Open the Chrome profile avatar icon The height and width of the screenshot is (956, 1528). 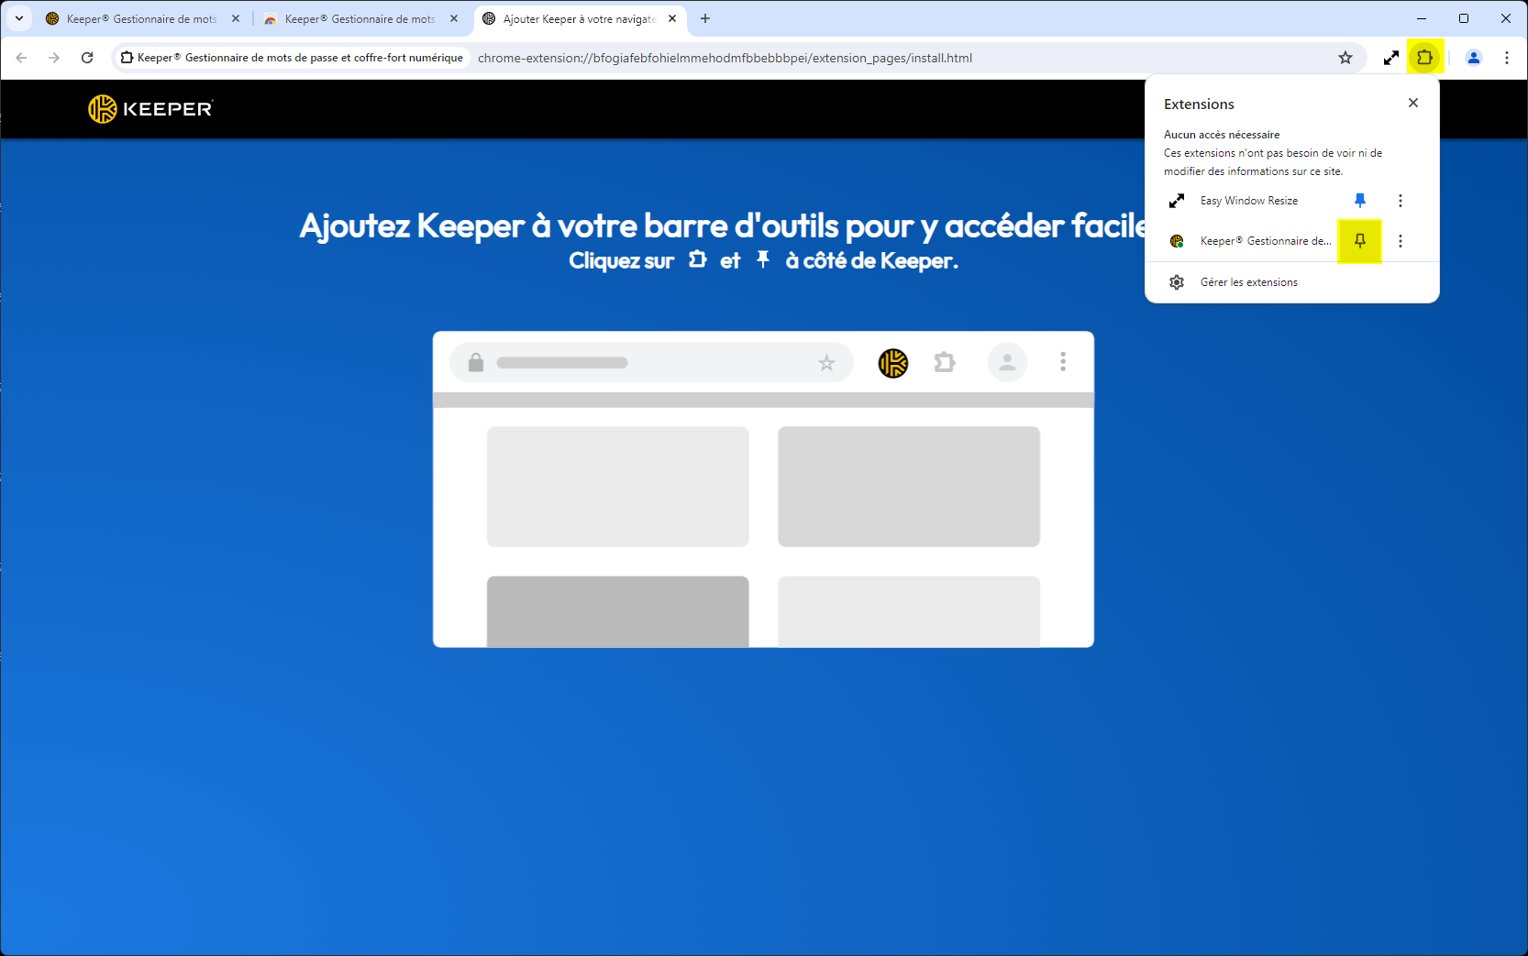click(1473, 58)
